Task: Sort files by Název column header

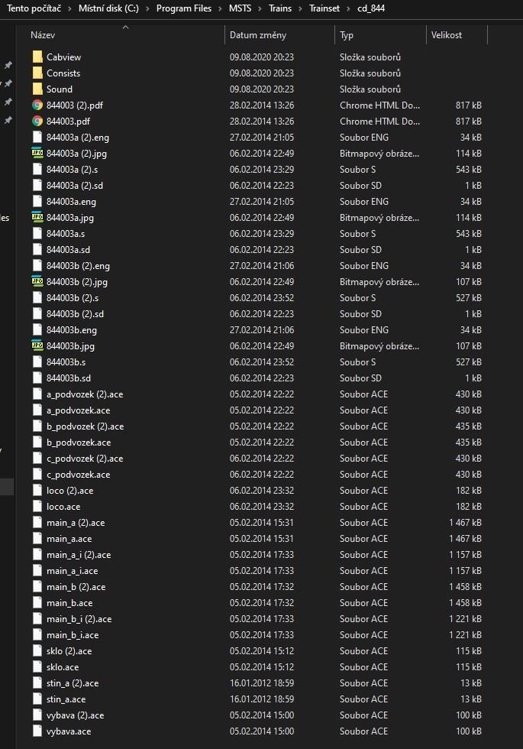Action: 43,35
